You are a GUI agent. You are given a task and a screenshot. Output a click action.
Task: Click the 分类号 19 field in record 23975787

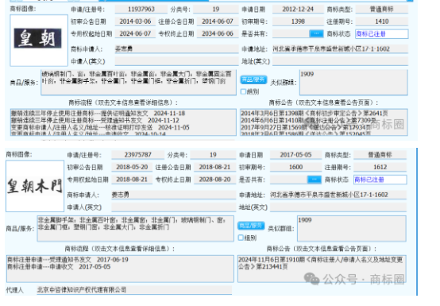pyautogui.click(x=213, y=155)
